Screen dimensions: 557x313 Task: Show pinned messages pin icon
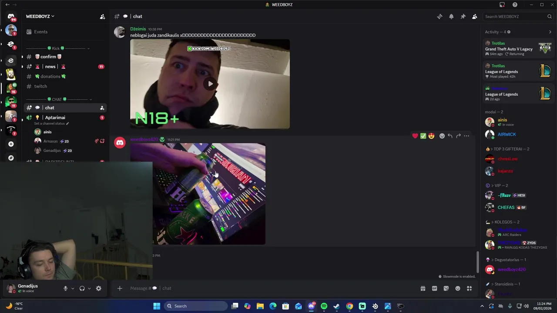pos(463,17)
